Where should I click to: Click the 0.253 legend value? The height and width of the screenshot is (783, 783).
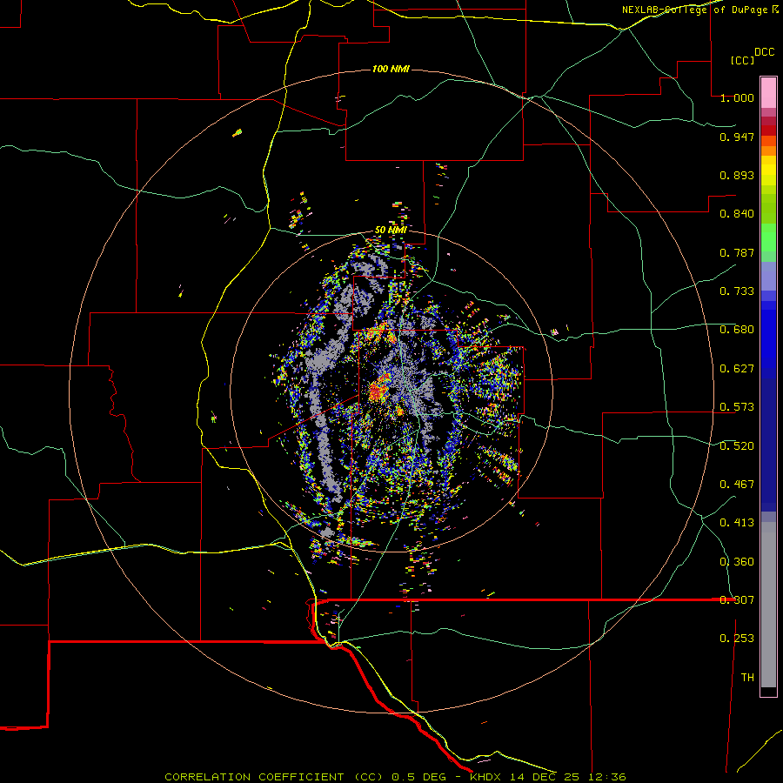click(x=737, y=639)
